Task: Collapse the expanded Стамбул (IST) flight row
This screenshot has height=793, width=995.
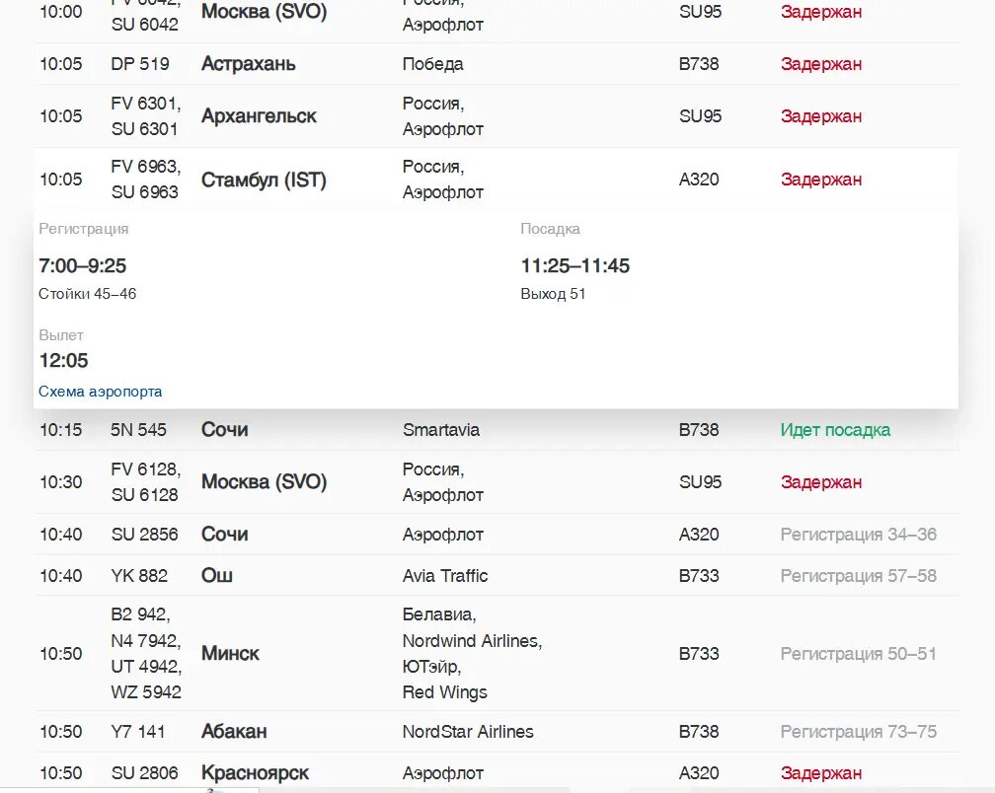Action: point(263,180)
